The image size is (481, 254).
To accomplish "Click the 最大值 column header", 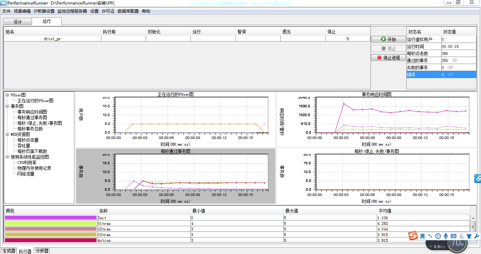I will tap(330, 211).
